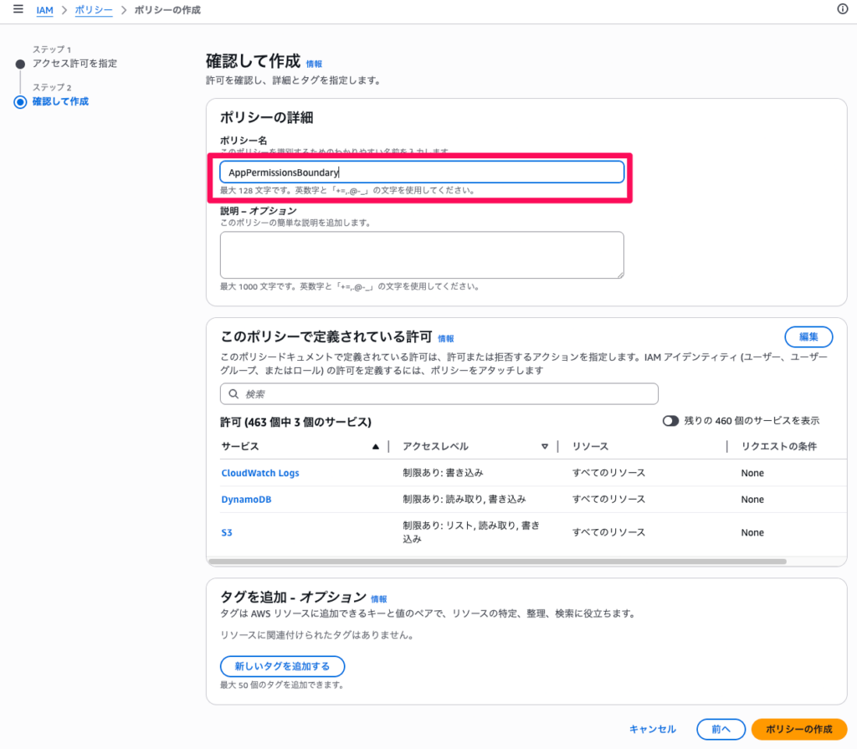The width and height of the screenshot is (857, 749).
Task: Sort by service column ascending arrow
Action: click(376, 447)
